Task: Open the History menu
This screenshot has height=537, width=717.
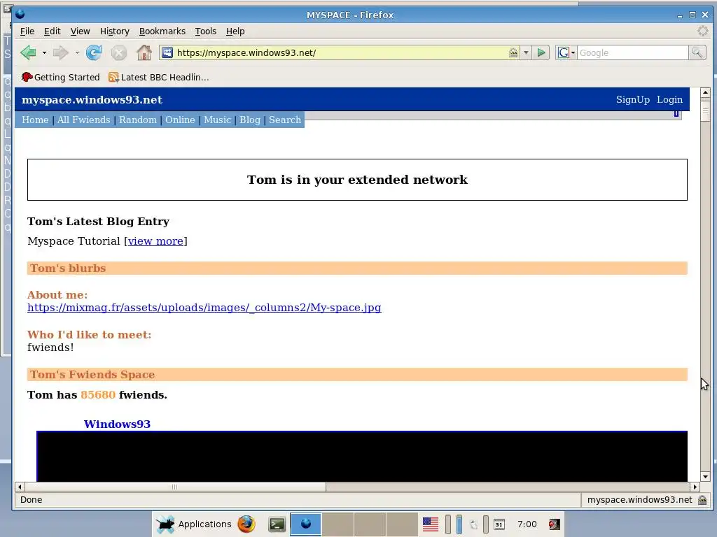Action: pos(114,31)
